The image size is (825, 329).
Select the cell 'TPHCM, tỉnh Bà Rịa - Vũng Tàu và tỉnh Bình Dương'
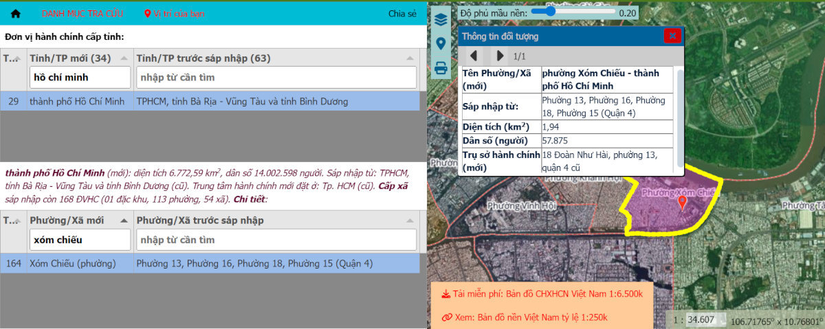tap(276, 101)
